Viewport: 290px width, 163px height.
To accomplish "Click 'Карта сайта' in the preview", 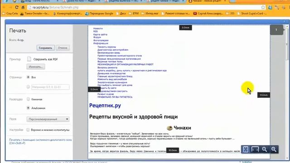I will (x=100, y=34).
